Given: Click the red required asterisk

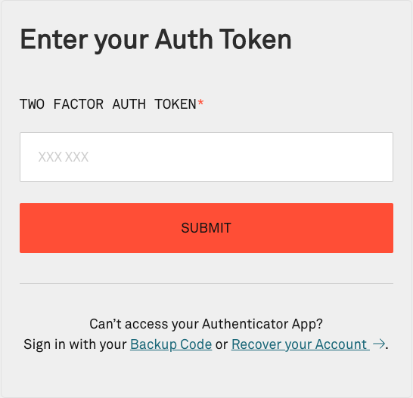Looking at the screenshot, I should [x=200, y=102].
